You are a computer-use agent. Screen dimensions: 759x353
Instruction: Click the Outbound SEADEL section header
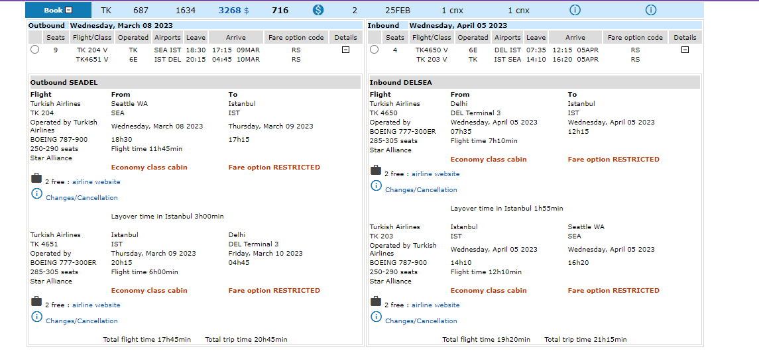tap(64, 82)
